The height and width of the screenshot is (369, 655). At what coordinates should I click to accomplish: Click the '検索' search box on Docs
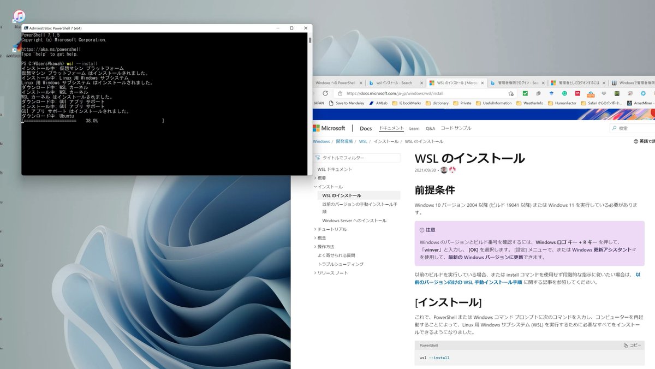(x=632, y=128)
